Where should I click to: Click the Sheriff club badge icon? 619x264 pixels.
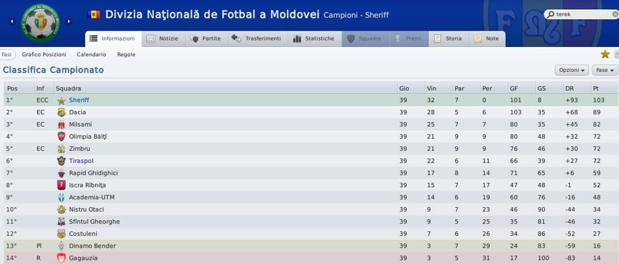pos(62,101)
